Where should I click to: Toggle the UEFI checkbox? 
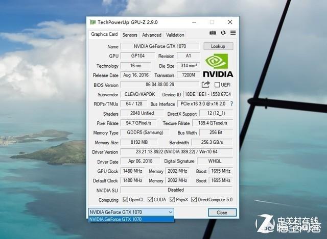click(x=217, y=85)
